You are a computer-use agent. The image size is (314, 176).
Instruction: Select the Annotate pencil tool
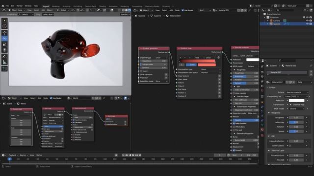[4, 57]
